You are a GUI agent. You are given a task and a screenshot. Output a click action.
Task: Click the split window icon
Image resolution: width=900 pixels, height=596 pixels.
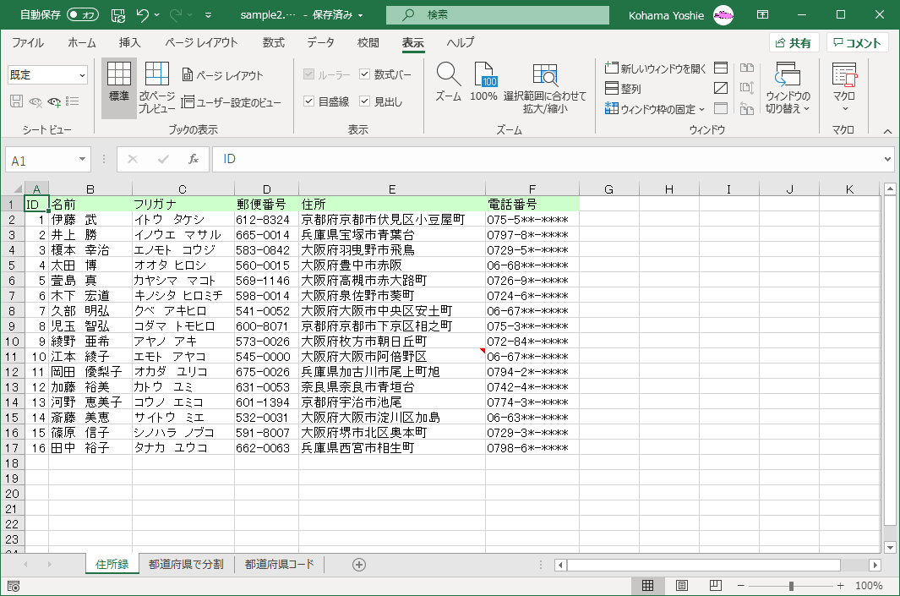pyautogui.click(x=721, y=68)
